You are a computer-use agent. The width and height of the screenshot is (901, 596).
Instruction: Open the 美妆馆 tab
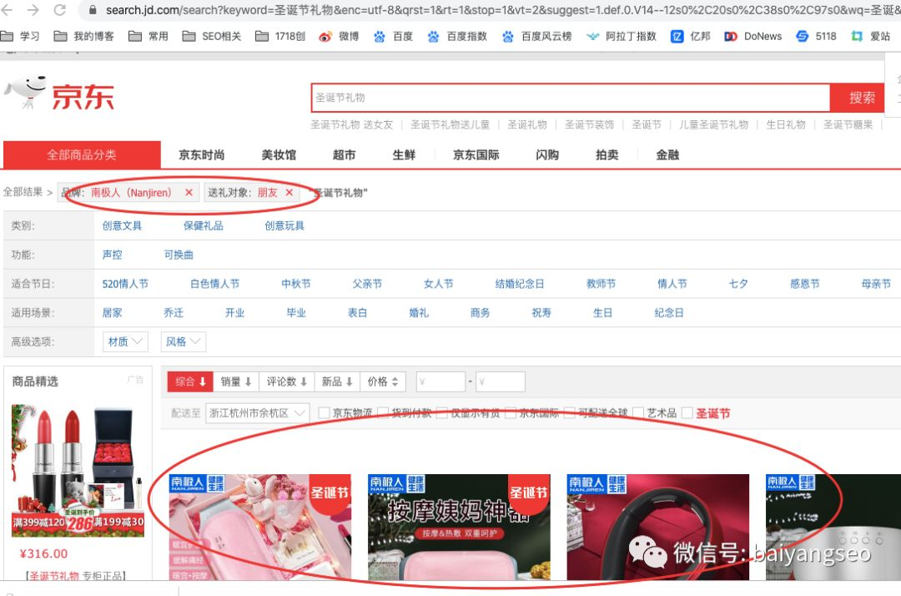coord(279,154)
